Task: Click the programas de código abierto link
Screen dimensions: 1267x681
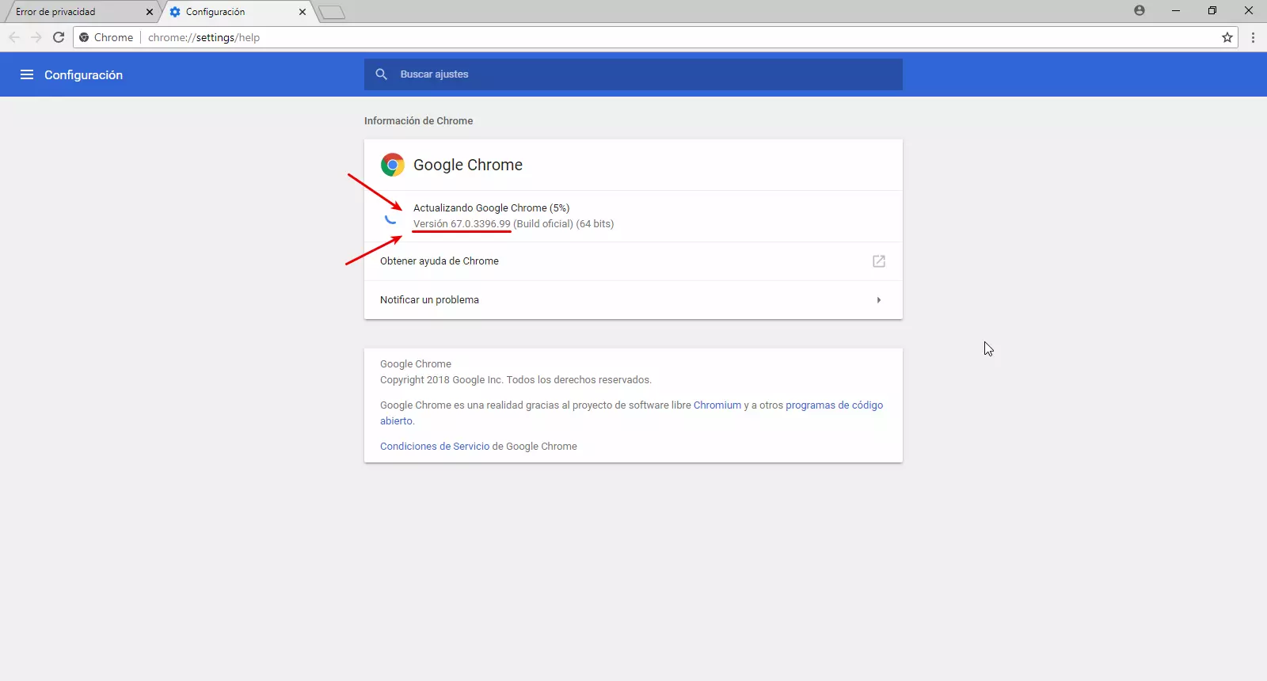Action: pos(833,405)
